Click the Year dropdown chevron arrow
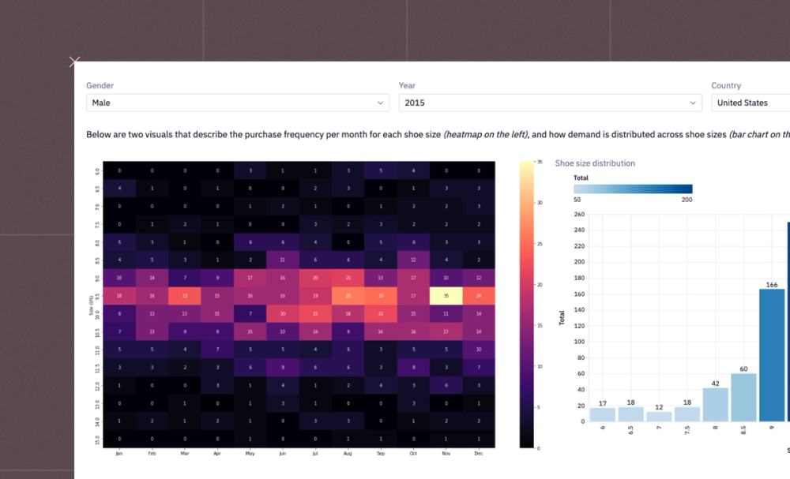Screen dimensions: 790x479 pos(693,103)
